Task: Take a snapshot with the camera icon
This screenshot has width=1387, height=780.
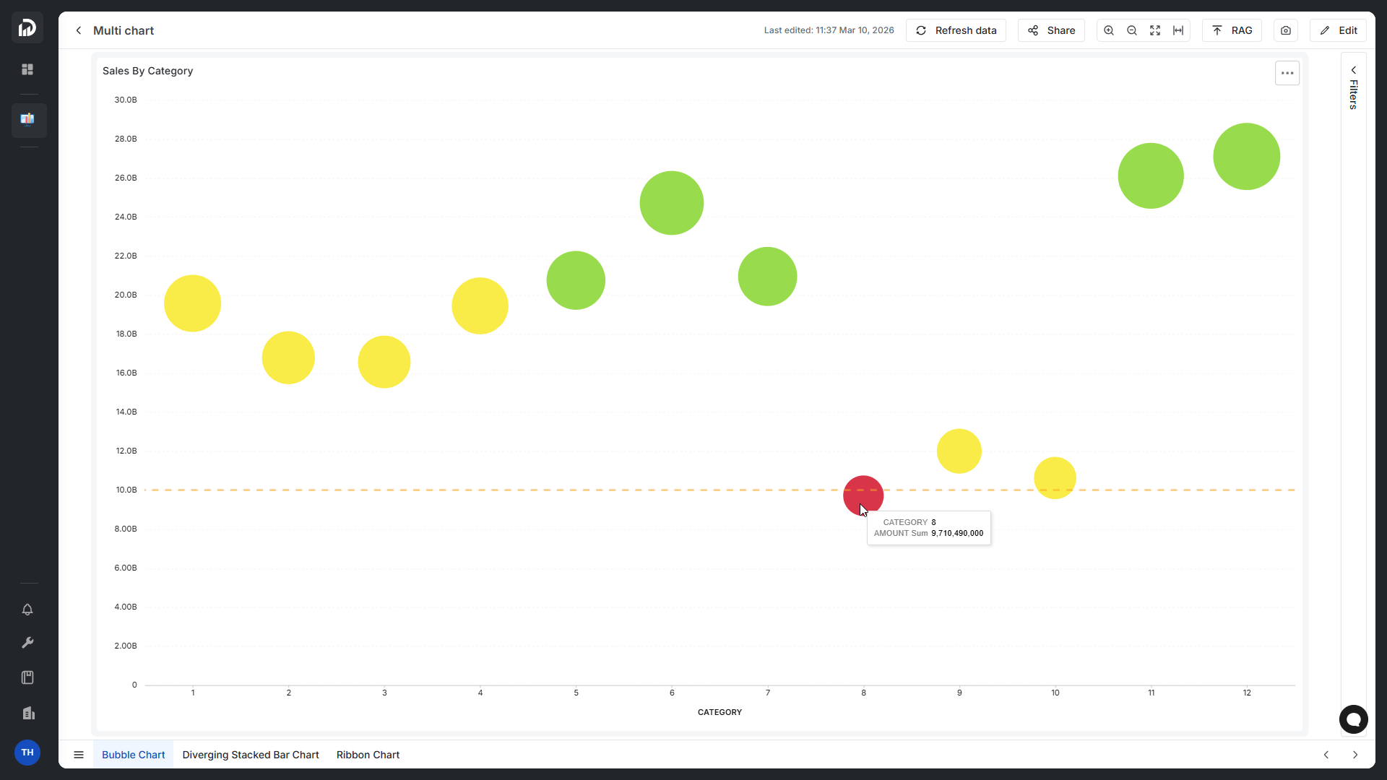Action: pyautogui.click(x=1286, y=30)
